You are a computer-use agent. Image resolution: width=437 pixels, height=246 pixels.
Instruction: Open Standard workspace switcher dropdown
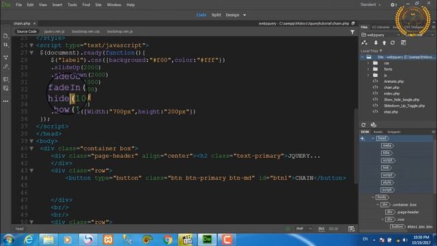click(370, 5)
